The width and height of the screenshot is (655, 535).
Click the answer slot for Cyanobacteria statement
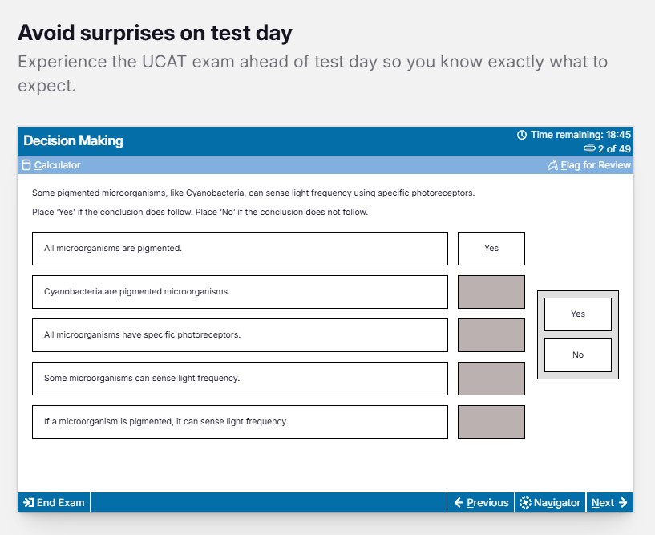click(x=491, y=292)
